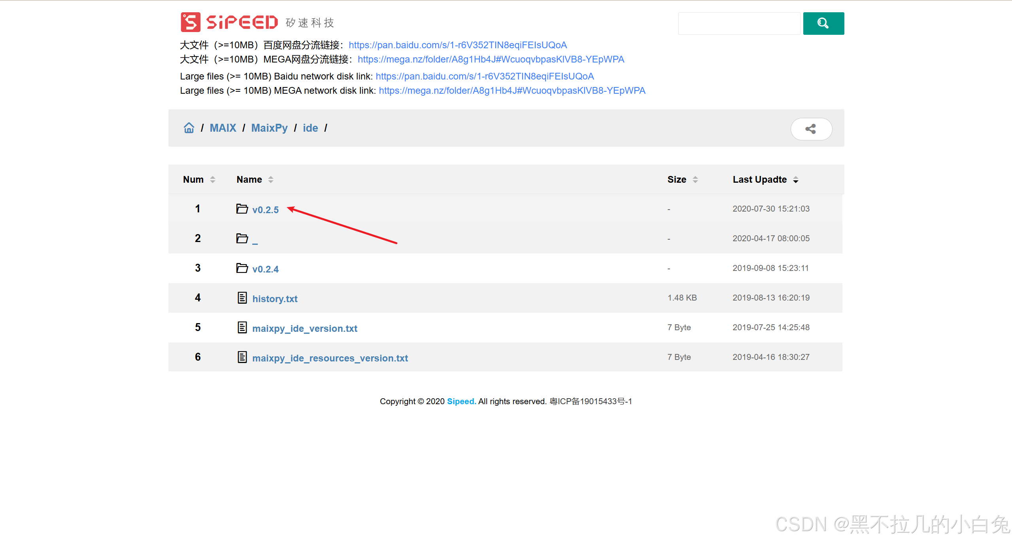Viewport: 1012px width, 541px height.
Task: Open English MEGA network disk link
Action: (512, 91)
